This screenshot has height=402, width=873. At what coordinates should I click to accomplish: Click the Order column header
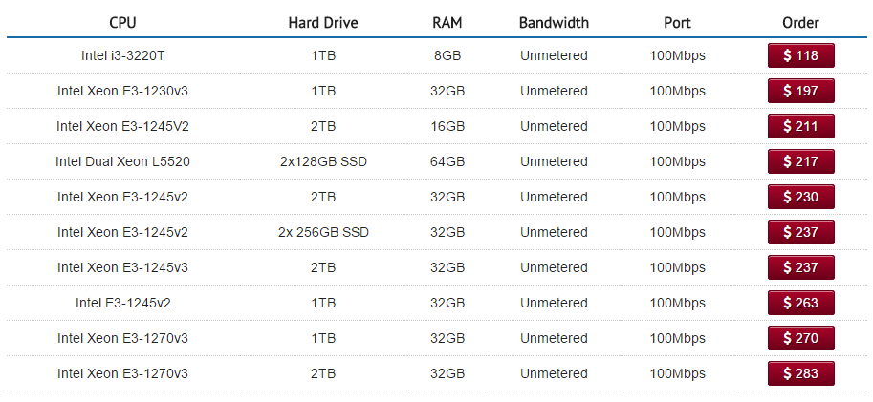coord(800,23)
